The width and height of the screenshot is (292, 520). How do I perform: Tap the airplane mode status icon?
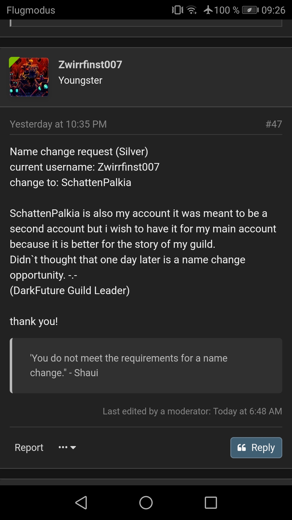[x=208, y=10]
